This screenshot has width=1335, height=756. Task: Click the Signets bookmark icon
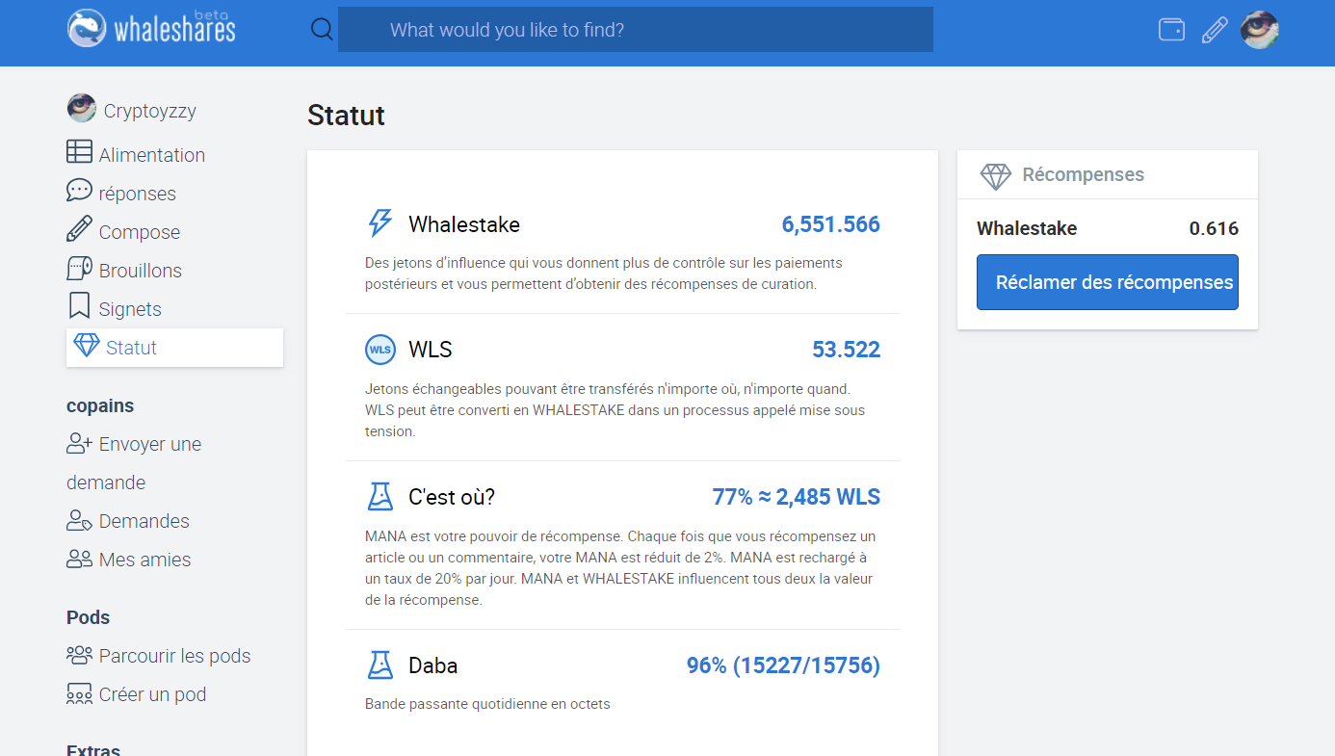click(x=79, y=306)
